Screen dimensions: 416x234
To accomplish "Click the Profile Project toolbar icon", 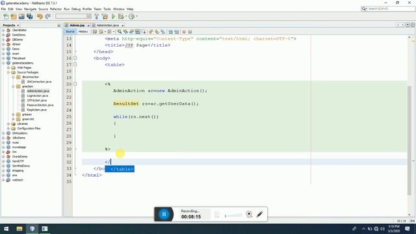I will 131,16.
